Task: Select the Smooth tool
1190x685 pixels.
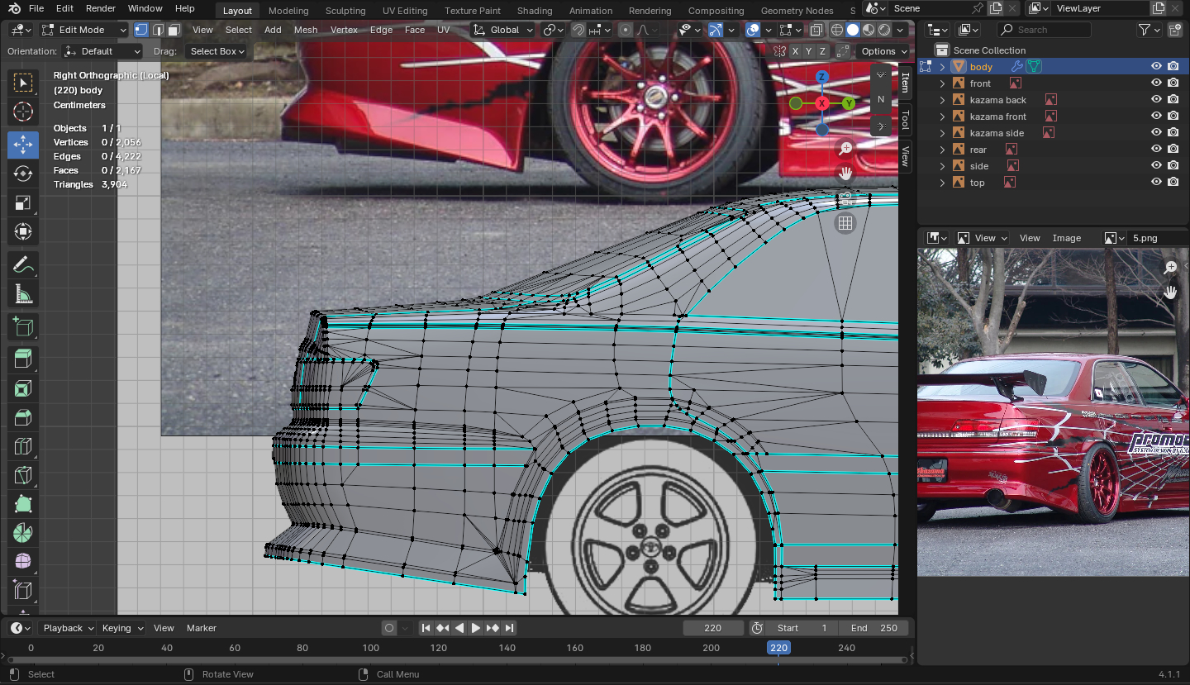Action: [23, 562]
